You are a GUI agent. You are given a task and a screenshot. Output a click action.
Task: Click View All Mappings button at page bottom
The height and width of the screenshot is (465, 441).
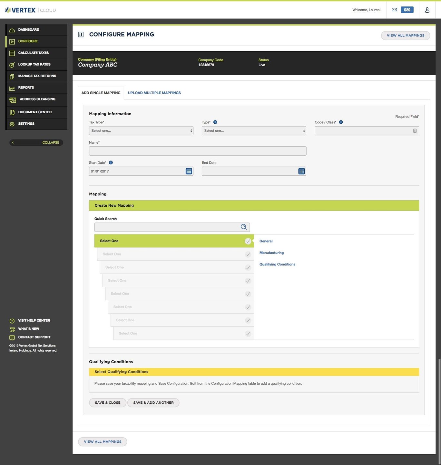[103, 442]
